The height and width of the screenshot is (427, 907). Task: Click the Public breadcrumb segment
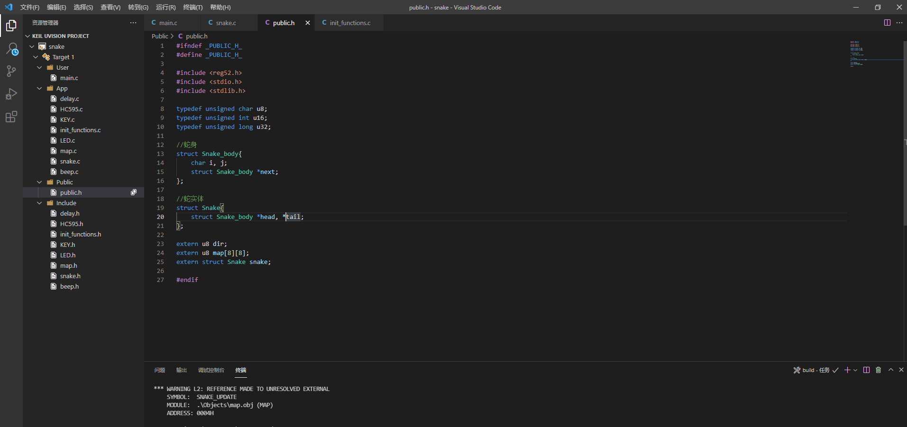click(160, 36)
